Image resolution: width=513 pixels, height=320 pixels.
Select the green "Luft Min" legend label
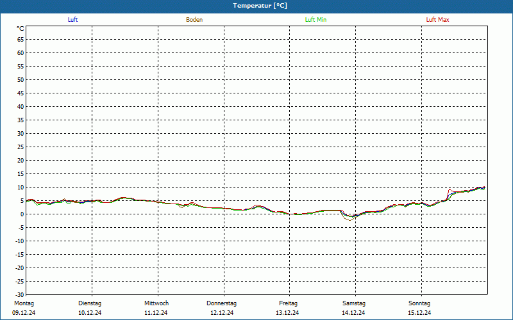point(315,20)
